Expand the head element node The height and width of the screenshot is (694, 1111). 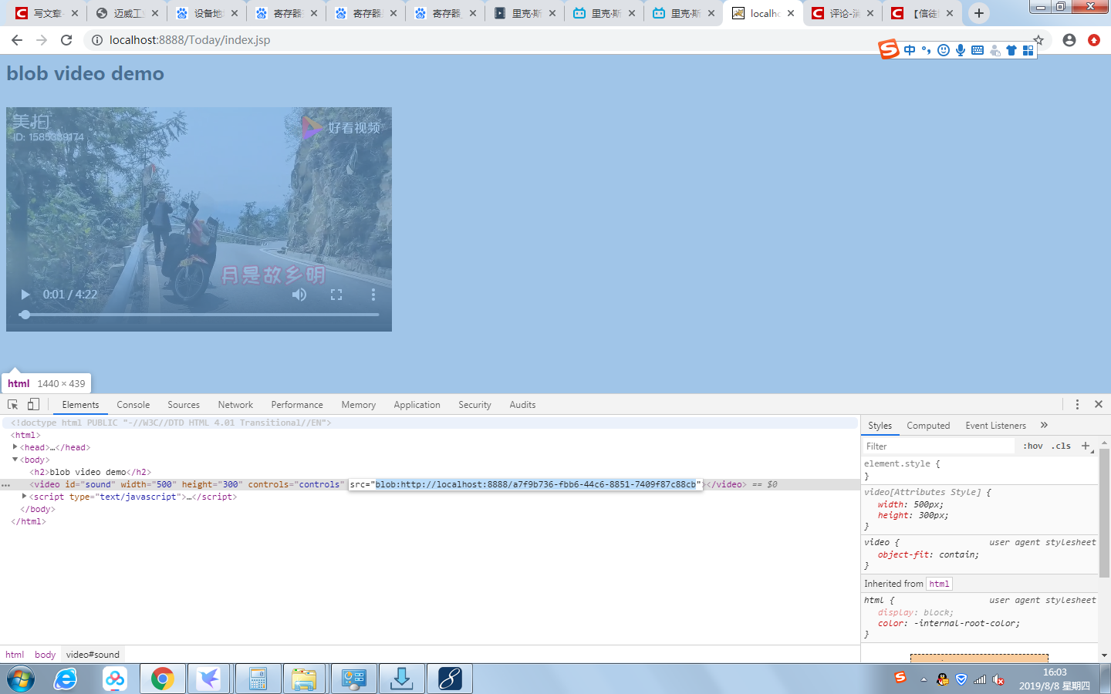15,446
